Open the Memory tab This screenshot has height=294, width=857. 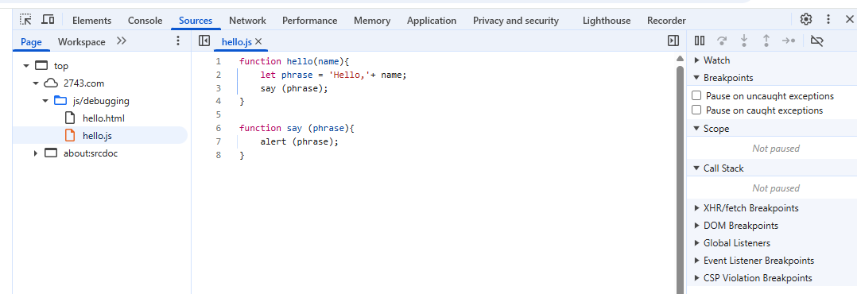pos(372,20)
